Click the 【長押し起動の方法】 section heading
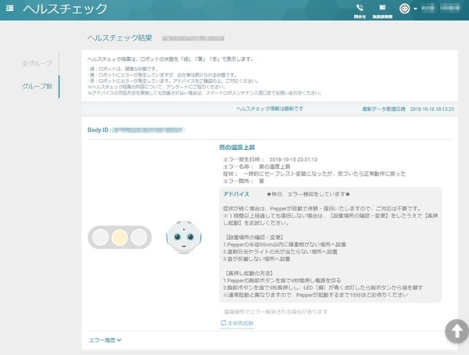Image resolution: width=469 pixels, height=355 pixels. click(249, 273)
